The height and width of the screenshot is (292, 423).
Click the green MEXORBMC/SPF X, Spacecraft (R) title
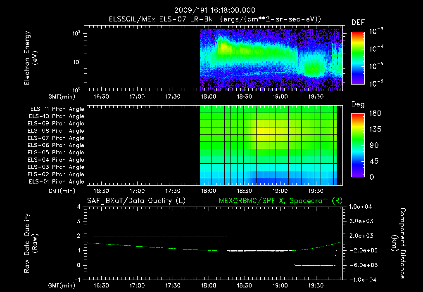pyautogui.click(x=280, y=201)
